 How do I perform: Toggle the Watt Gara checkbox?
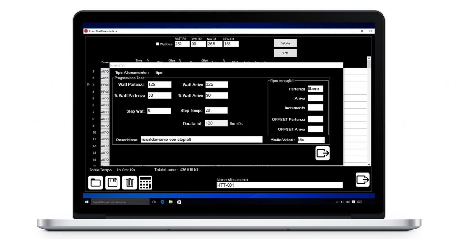coord(157,44)
